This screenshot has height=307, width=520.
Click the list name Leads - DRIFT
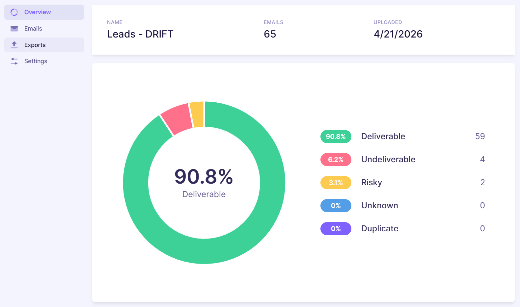140,34
